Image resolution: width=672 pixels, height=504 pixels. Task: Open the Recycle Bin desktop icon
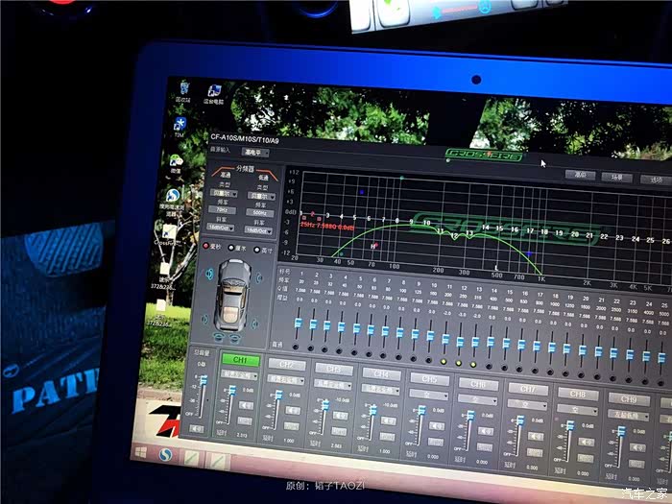pos(181,88)
